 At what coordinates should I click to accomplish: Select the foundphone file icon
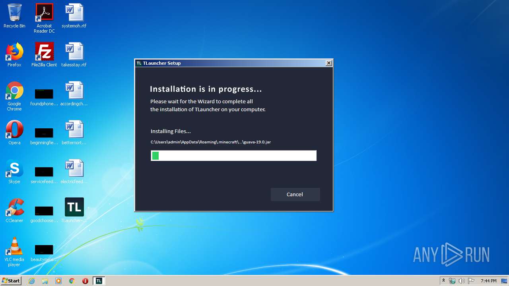pos(44,97)
